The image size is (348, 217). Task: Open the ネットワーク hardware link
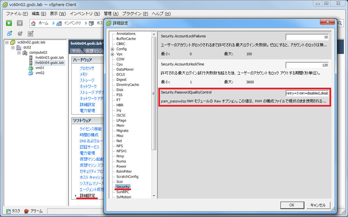tap(88, 86)
